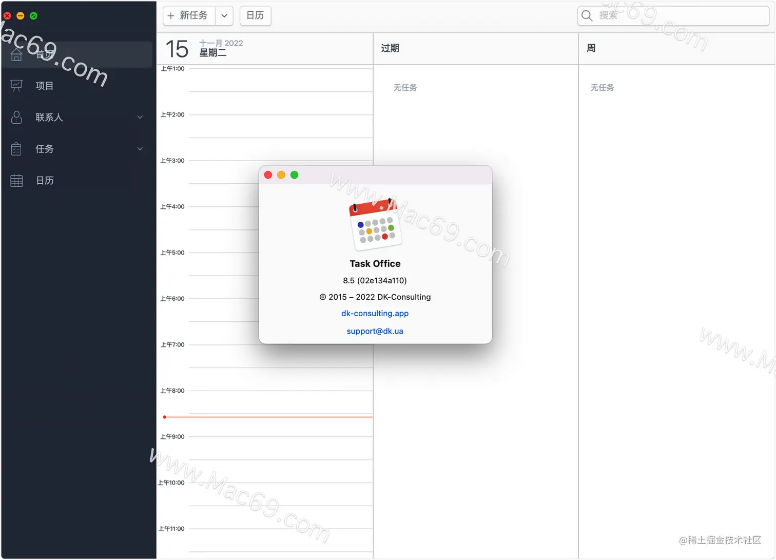Click 无任务 under the 周 column
This screenshot has width=776, height=560.
(603, 88)
